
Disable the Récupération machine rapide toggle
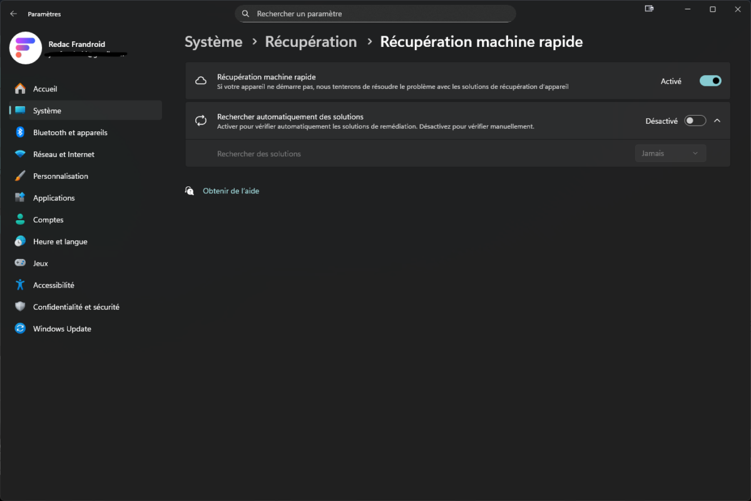(710, 81)
